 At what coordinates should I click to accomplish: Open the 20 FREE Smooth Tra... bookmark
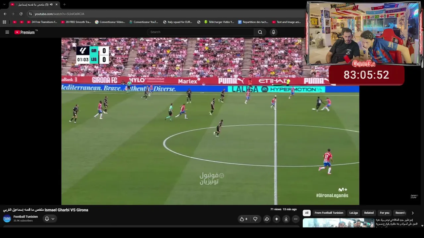point(76,22)
